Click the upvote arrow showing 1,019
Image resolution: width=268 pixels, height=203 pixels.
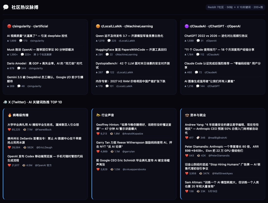[x=97, y=41]
